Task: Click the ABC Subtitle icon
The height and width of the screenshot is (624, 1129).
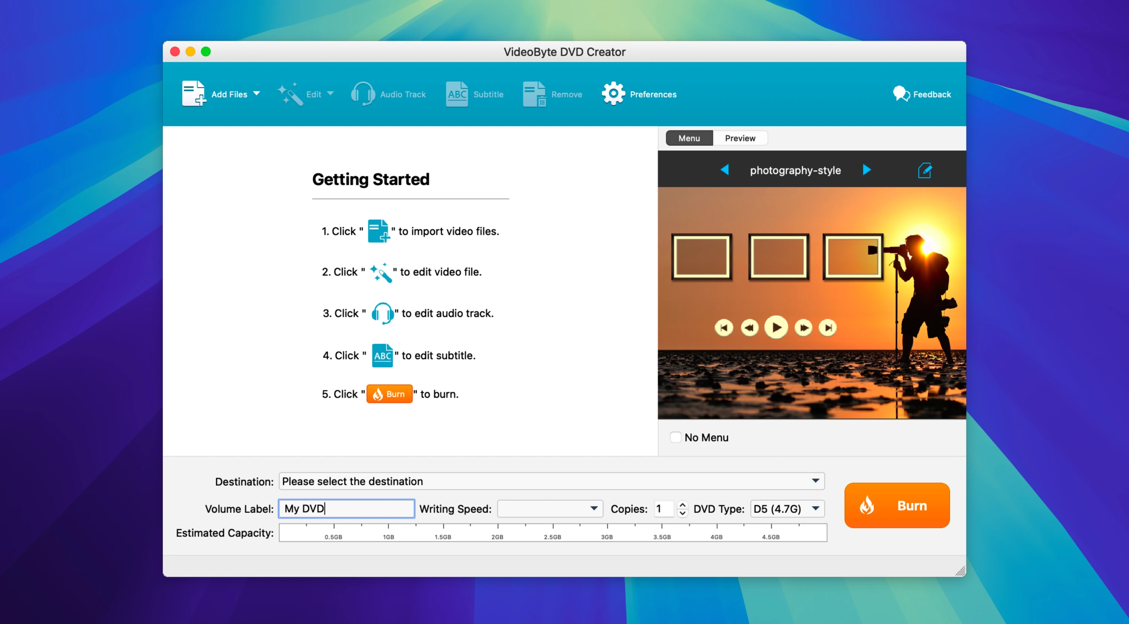Action: tap(457, 93)
